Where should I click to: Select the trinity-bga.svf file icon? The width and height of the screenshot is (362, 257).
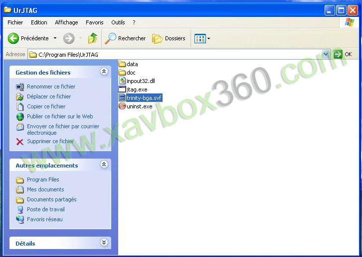(122, 98)
